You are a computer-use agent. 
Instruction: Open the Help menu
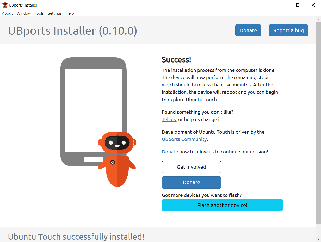(x=70, y=13)
